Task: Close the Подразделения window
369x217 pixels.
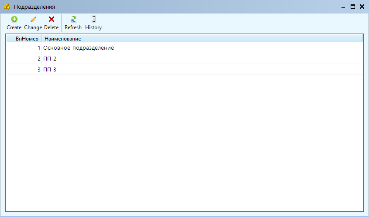Action: [x=362, y=7]
